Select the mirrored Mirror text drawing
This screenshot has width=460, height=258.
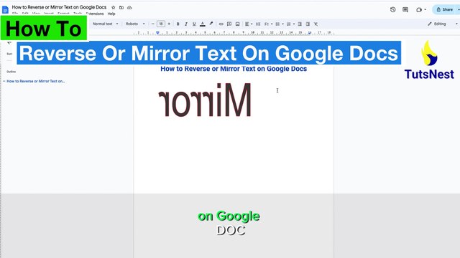pos(205,100)
